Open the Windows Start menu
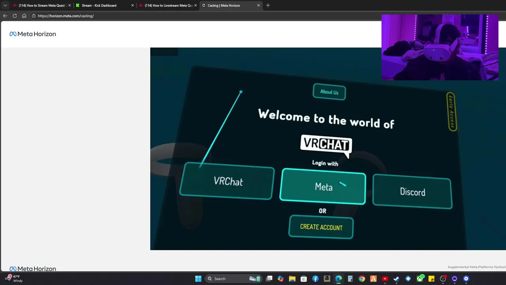This screenshot has width=506, height=285. 198,279
